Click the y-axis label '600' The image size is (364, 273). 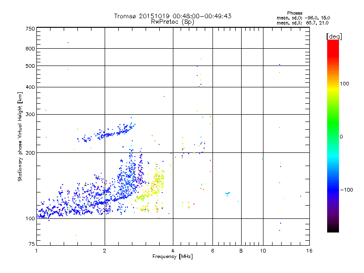coord(30,49)
